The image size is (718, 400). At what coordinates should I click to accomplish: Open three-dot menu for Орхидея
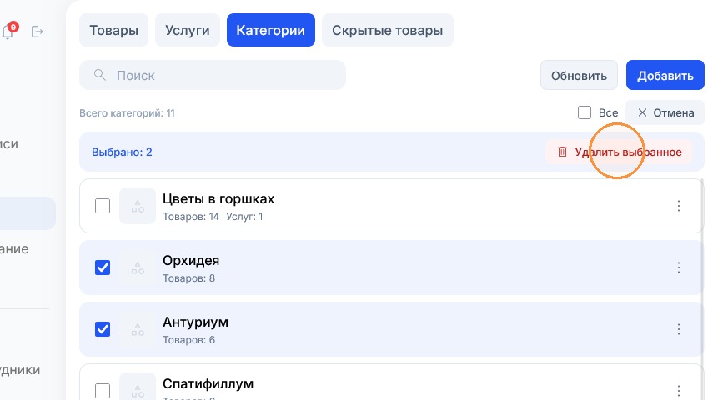(x=679, y=267)
